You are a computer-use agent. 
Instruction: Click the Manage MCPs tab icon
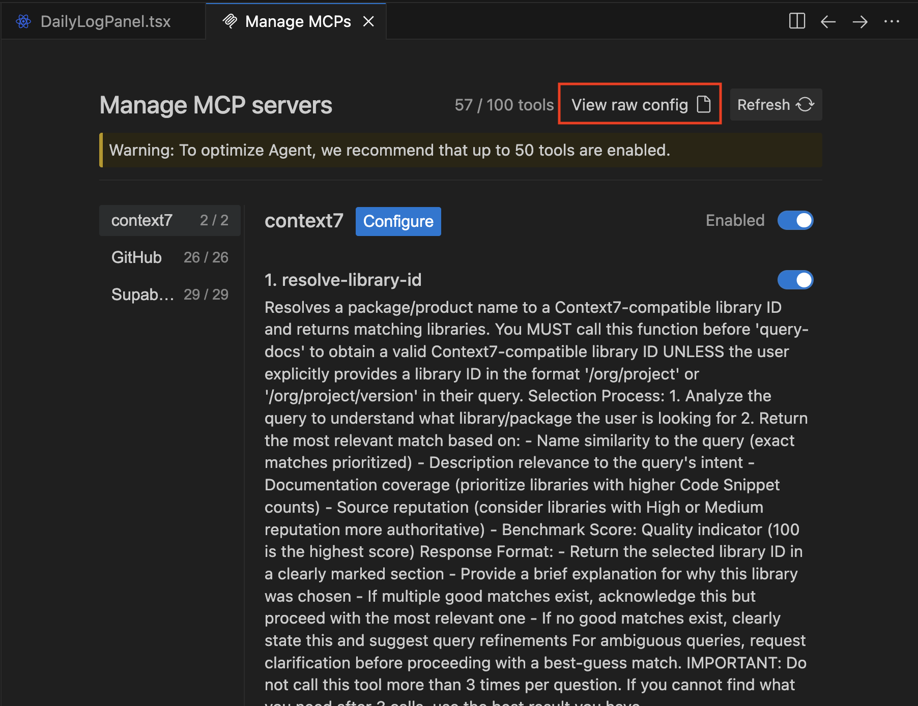coord(230,21)
